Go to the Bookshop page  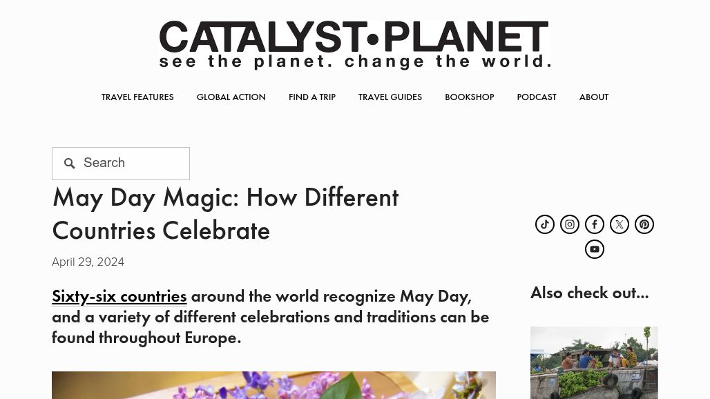(x=469, y=97)
